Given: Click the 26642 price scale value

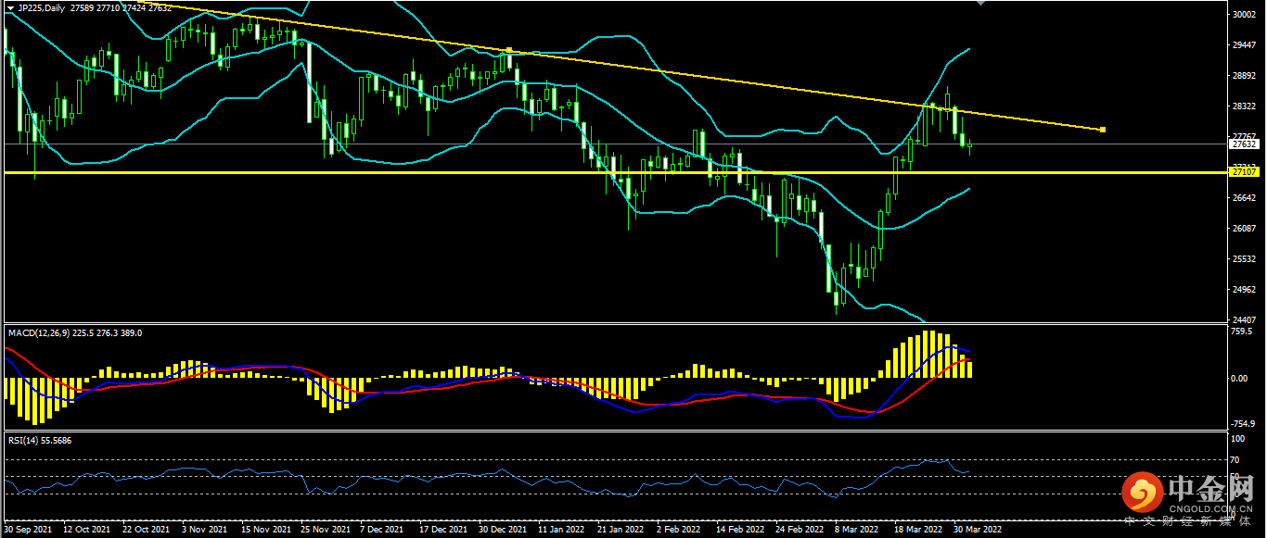Looking at the screenshot, I should click(1244, 198).
